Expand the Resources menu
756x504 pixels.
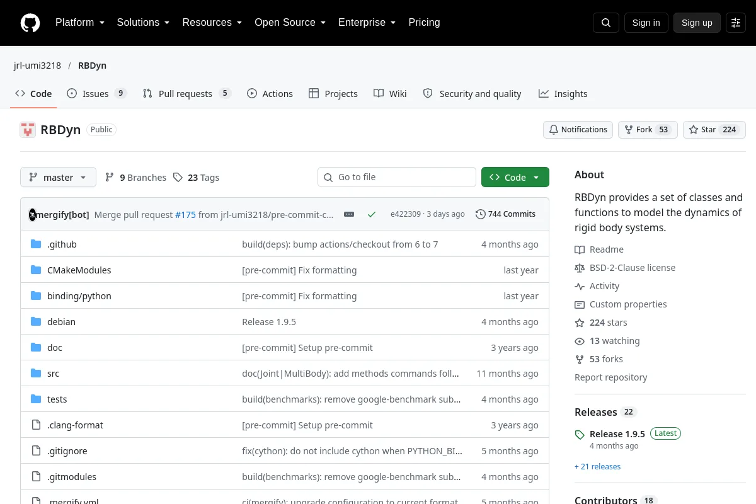[212, 23]
